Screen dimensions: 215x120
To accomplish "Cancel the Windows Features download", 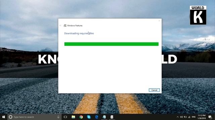I will pos(154,90).
